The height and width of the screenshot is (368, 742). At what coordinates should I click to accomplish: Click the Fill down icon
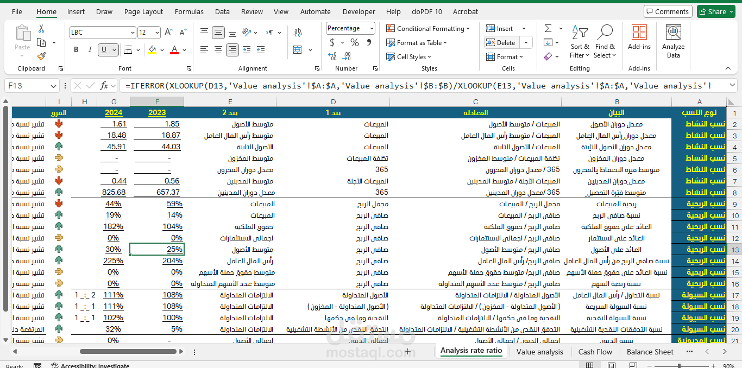pos(548,42)
